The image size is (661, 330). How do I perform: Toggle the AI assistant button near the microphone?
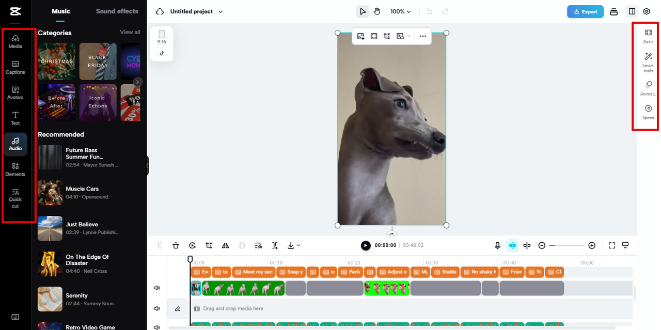click(x=511, y=245)
